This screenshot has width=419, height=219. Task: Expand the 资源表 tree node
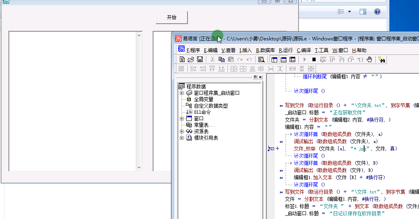pos(182,131)
